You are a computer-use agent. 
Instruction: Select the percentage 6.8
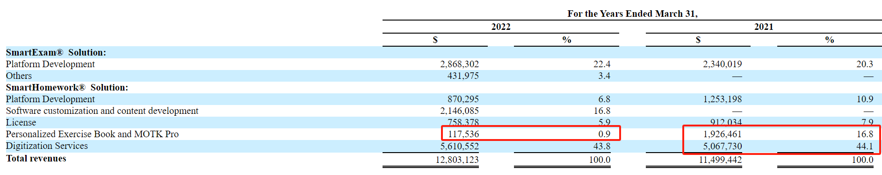[604, 99]
